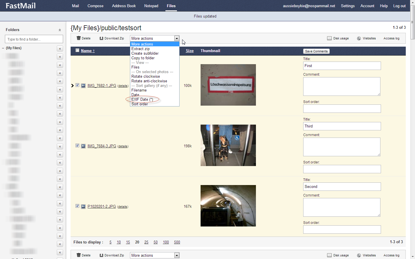Click the escalator tunnel photo thumbnail
Screen dimensions: 415x259
click(x=228, y=205)
